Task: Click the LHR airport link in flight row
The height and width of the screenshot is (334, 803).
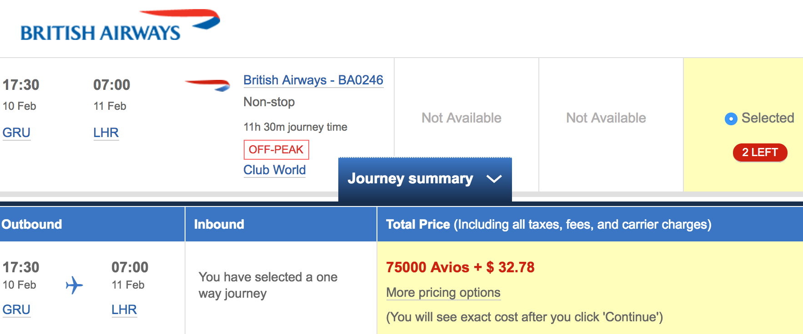Action: click(x=106, y=133)
